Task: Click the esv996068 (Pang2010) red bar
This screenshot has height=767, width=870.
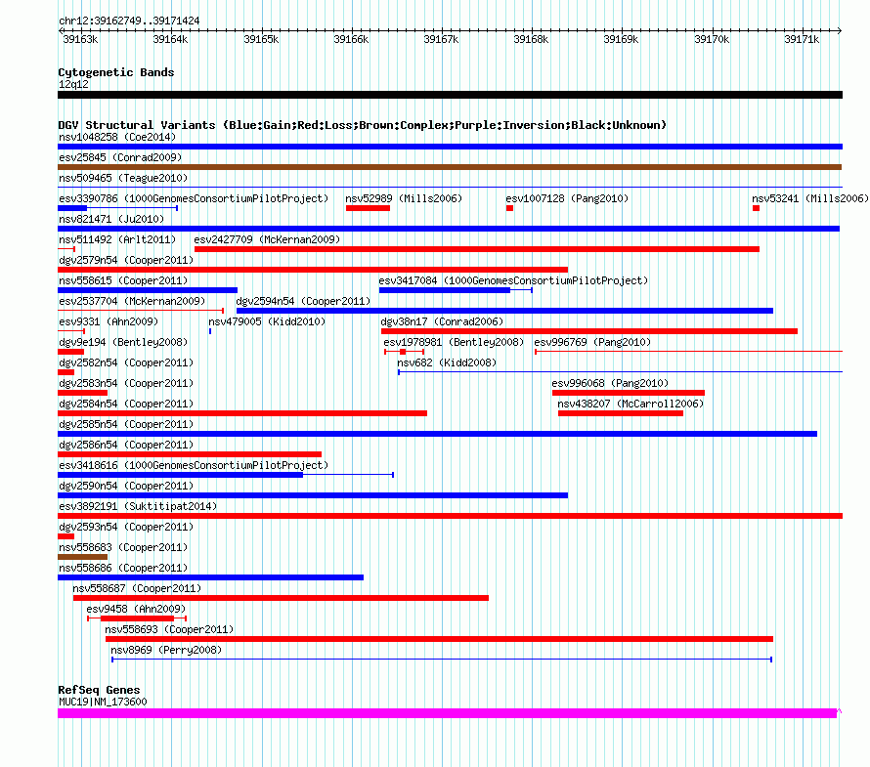Action: click(629, 393)
